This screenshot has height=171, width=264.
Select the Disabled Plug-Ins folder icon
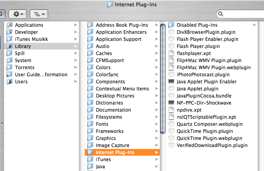(x=171, y=25)
